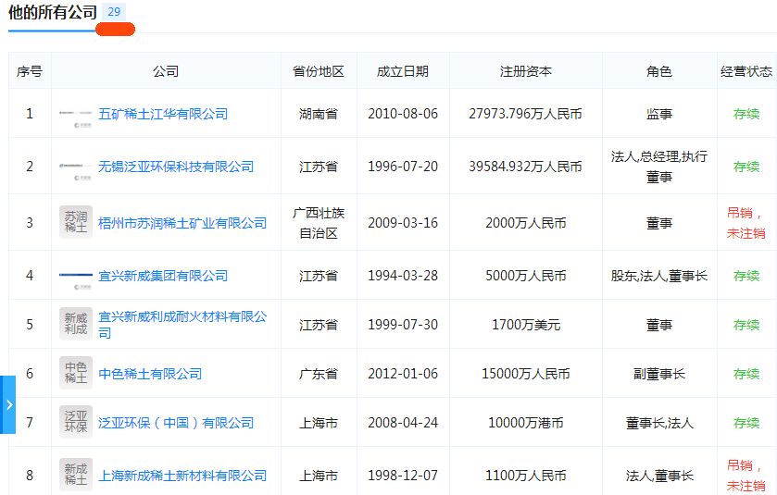Viewport: 777px width, 495px height.
Task: Select the capital 2000万人民币
Action: pyautogui.click(x=526, y=223)
